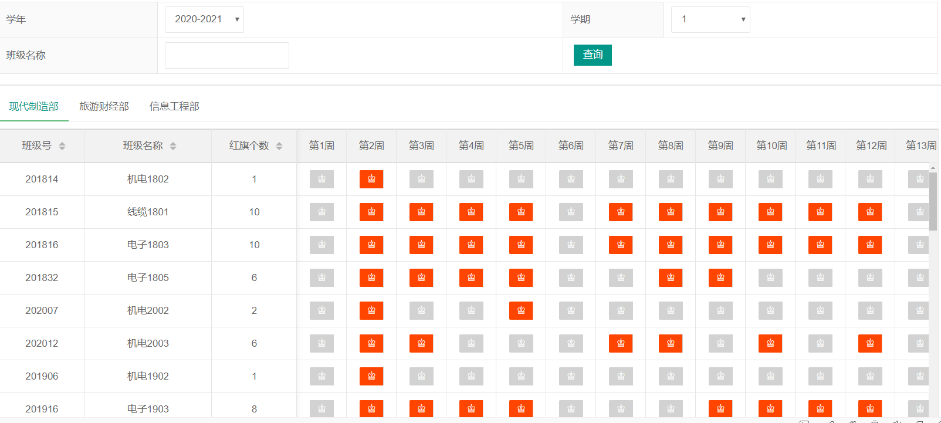
Task: Switch to the 旅游财经部 tab
Action: 104,106
